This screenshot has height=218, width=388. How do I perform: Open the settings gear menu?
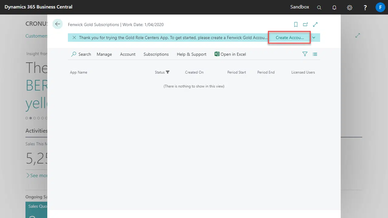click(x=350, y=8)
